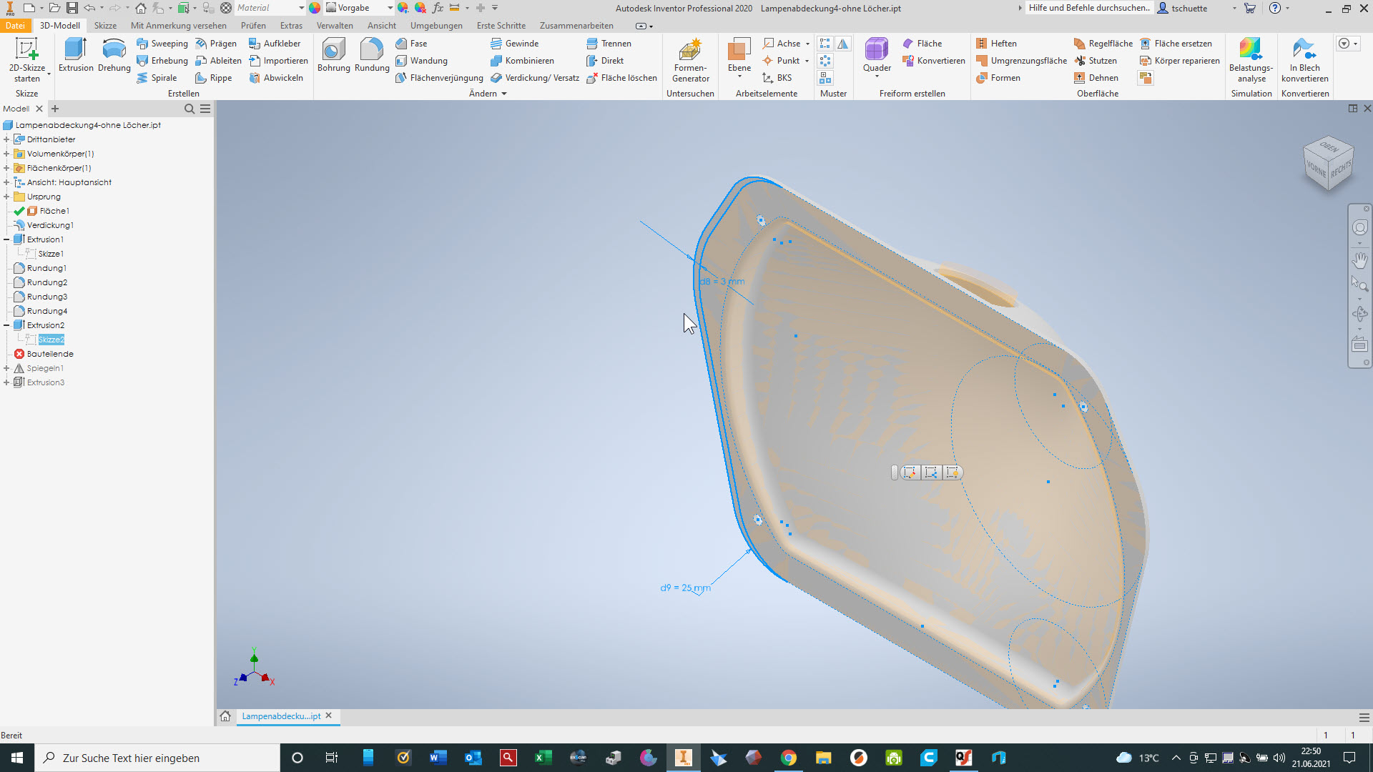
Task: Create a Quader freeform box
Action: click(x=877, y=56)
